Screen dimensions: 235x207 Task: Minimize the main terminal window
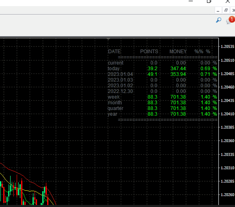coord(191,1)
